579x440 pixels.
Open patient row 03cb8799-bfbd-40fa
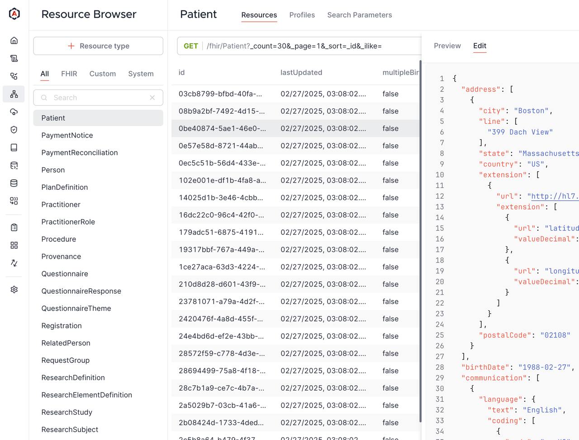(x=296, y=94)
